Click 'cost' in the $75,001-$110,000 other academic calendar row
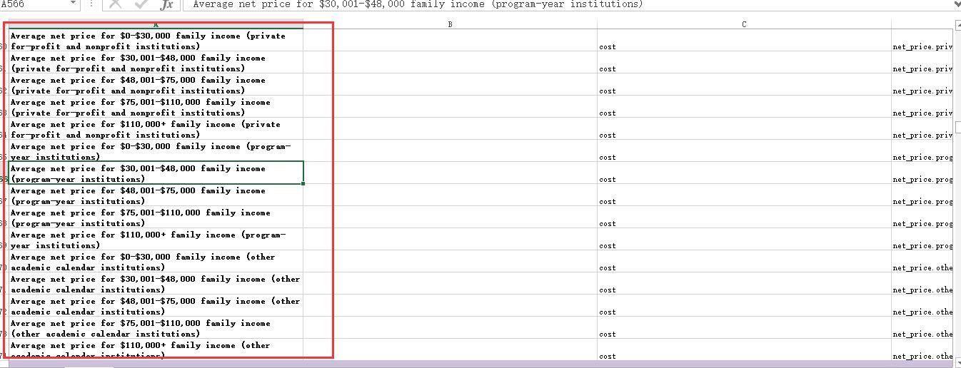The image size is (961, 368). tap(608, 334)
